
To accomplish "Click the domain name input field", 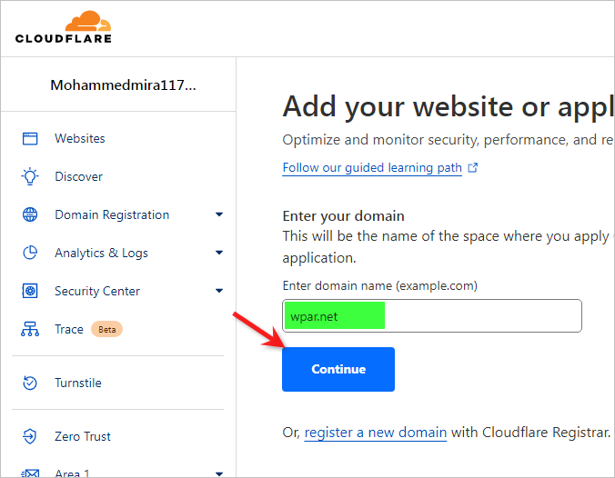I will (x=482, y=316).
